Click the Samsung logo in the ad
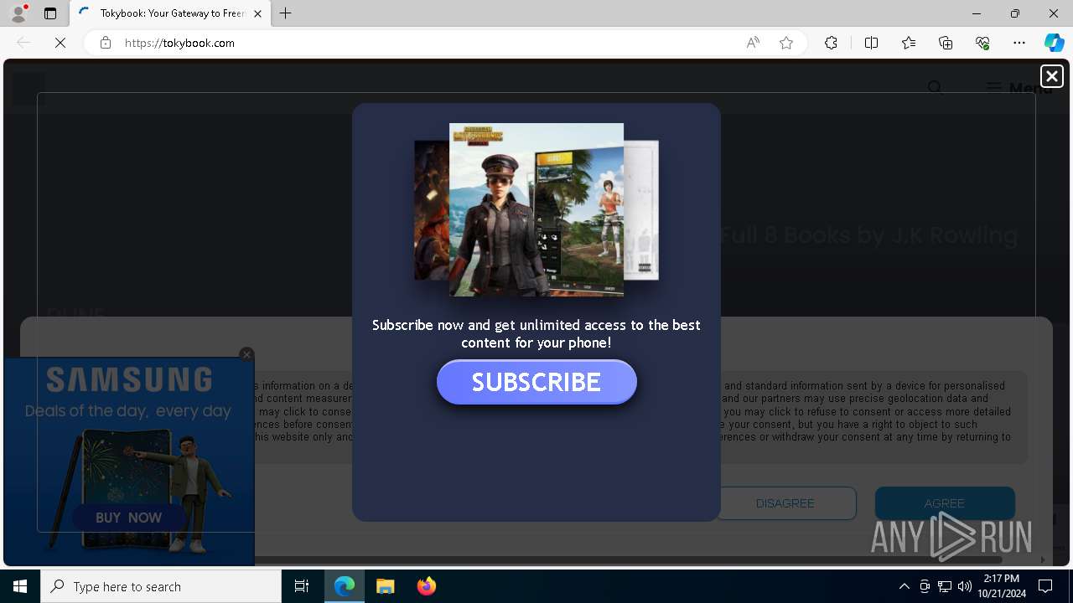The width and height of the screenshot is (1073, 603). (129, 380)
